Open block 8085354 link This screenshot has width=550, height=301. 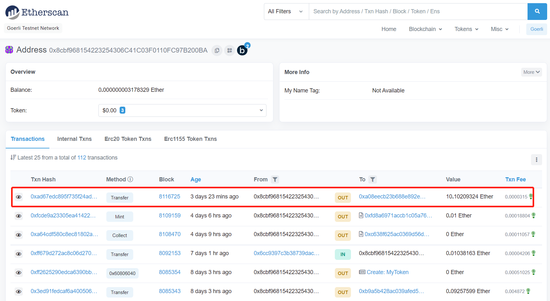(x=170, y=272)
